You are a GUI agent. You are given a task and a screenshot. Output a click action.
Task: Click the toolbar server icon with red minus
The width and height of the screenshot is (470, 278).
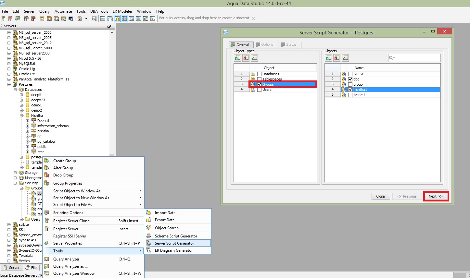(10, 18)
